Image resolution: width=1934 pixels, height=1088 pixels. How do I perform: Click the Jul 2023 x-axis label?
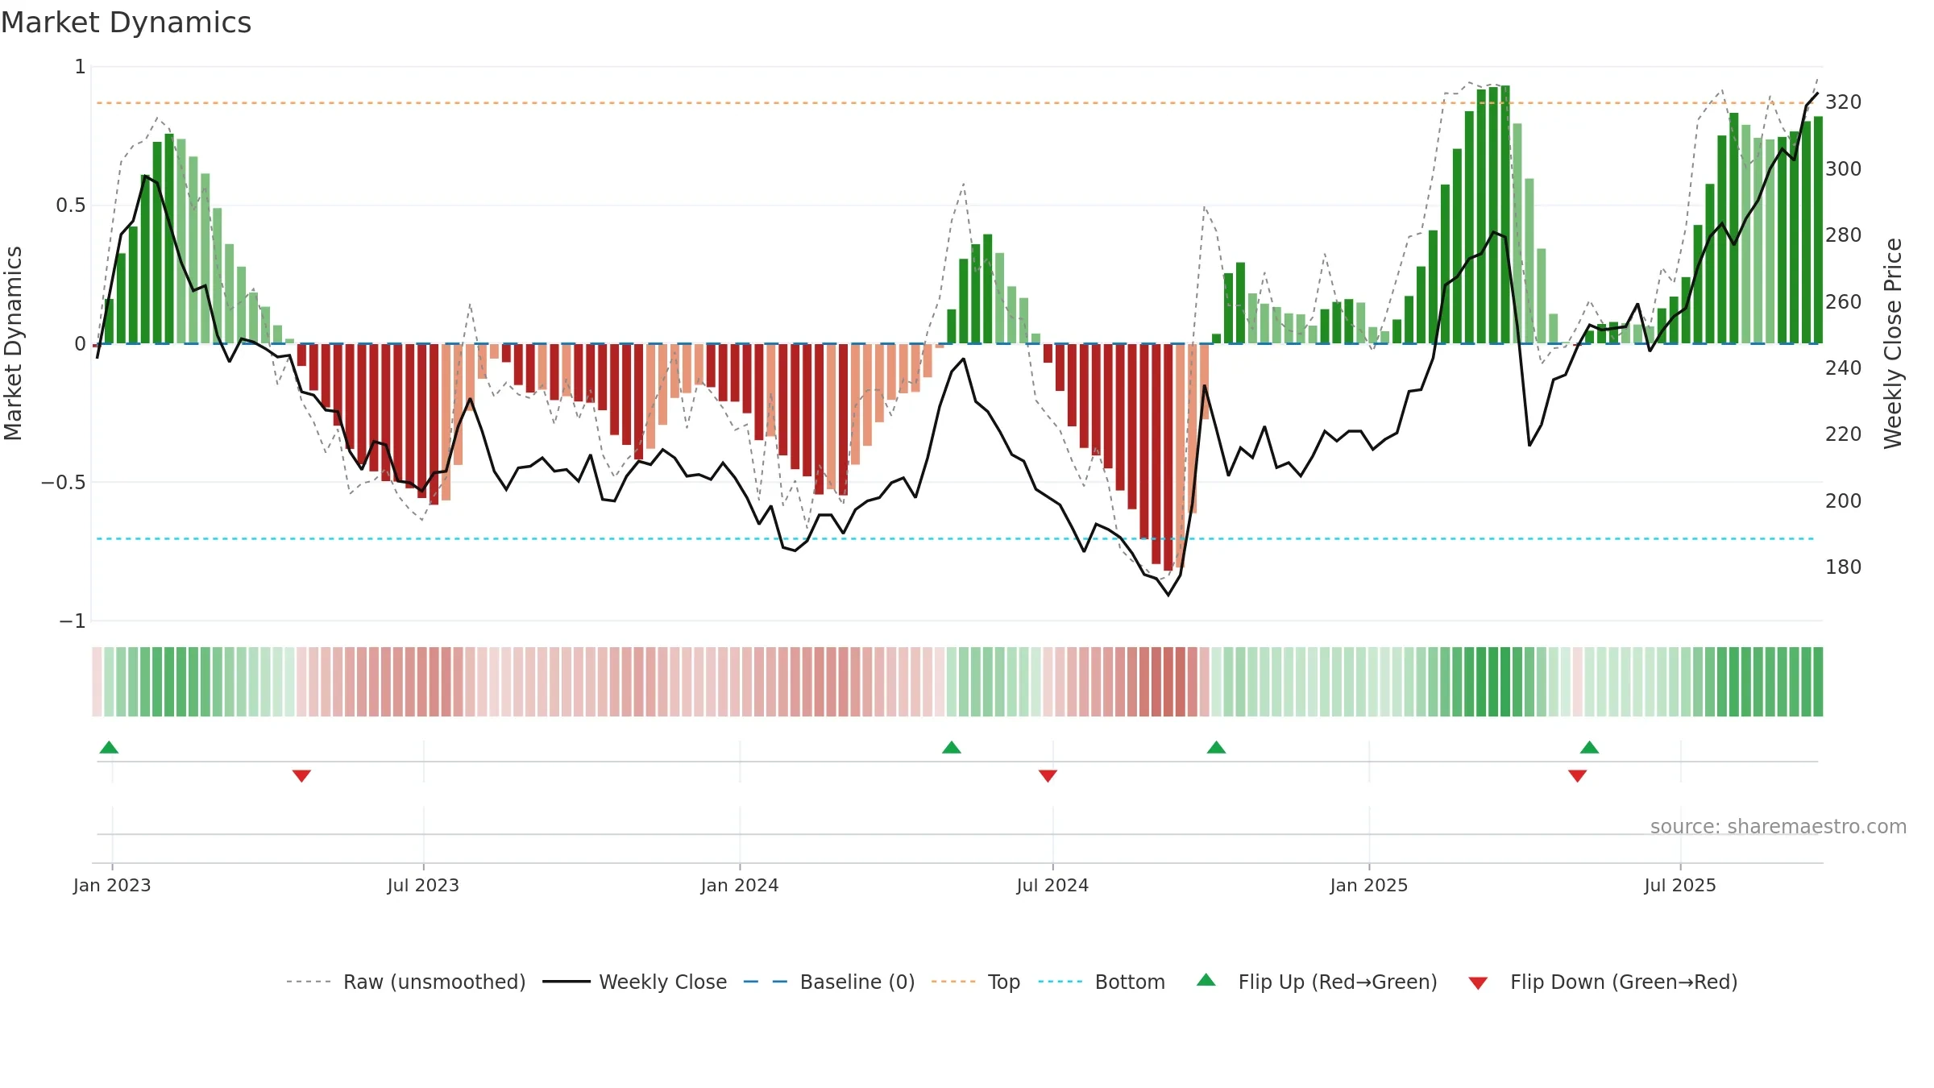[x=423, y=885]
